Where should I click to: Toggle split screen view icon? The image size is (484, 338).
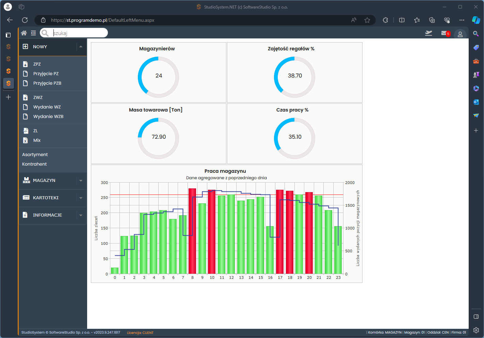coord(402,20)
